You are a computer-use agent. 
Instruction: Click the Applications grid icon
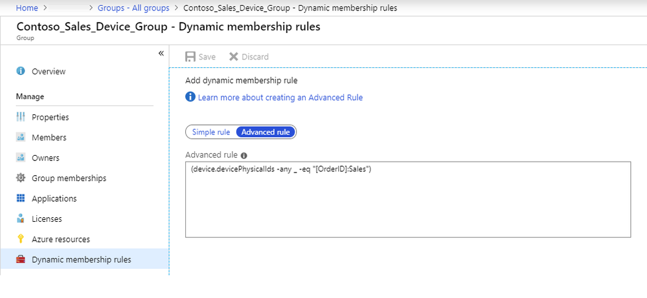(x=21, y=198)
